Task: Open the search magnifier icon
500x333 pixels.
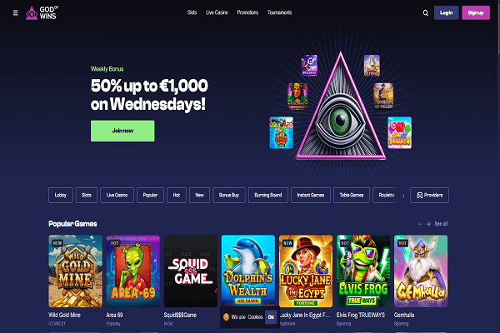Action: pos(425,13)
